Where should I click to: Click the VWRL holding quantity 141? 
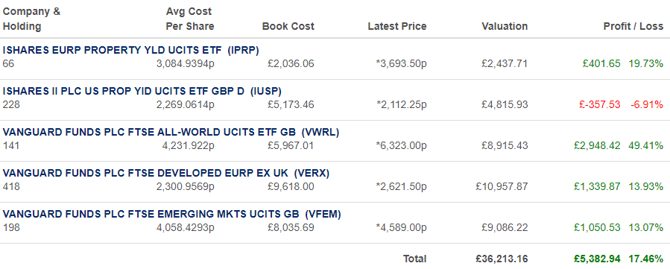pos(11,145)
